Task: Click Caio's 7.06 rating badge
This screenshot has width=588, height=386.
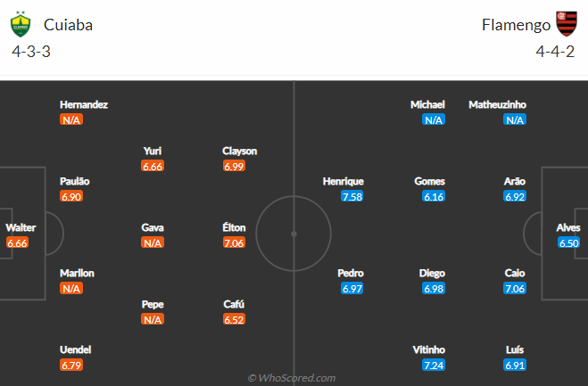Action: (515, 289)
